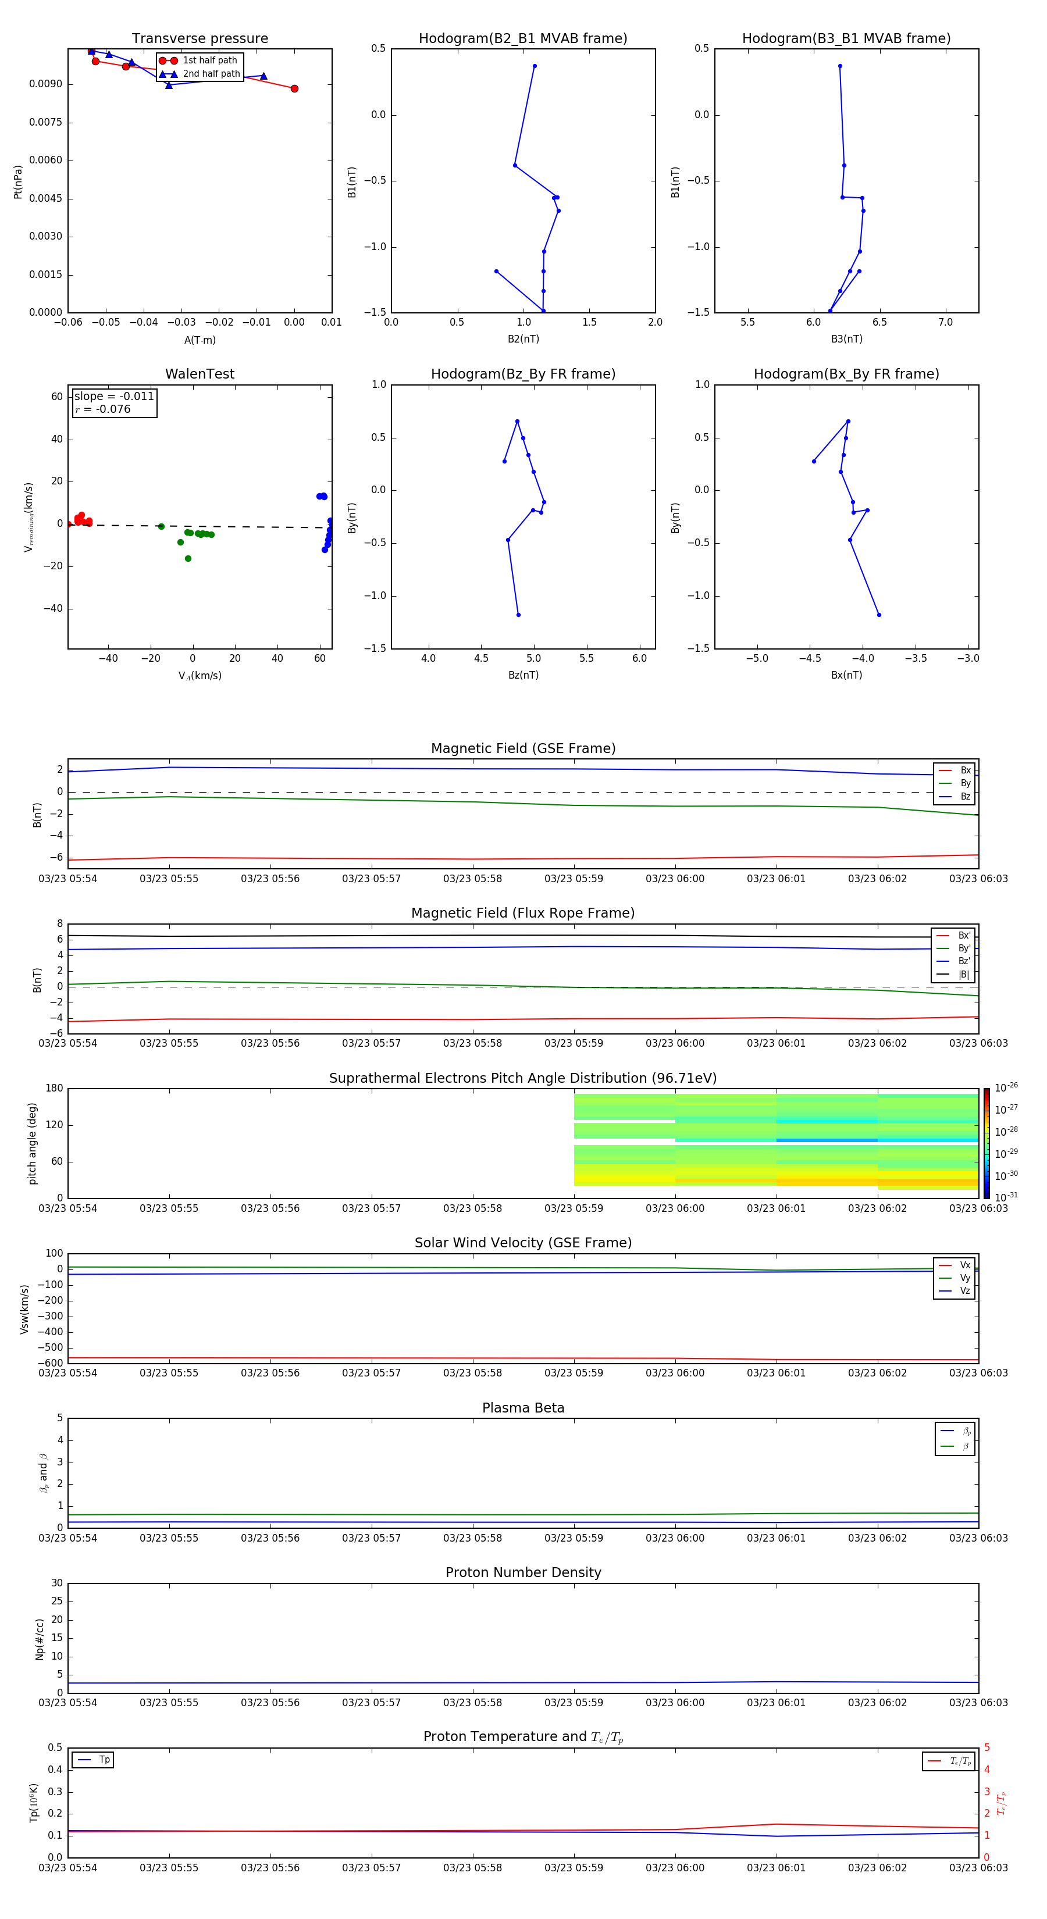Select the "1st half path" legend entry

point(199,60)
